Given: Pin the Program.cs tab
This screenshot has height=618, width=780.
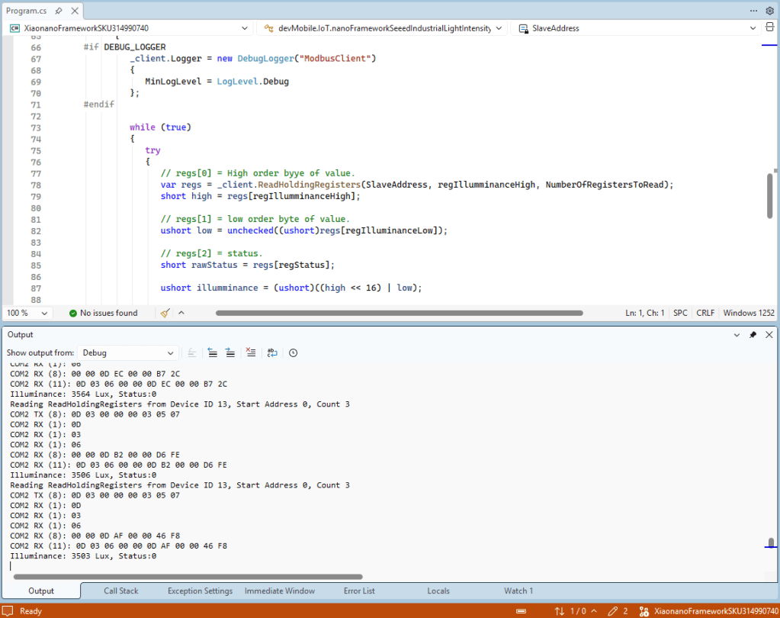Looking at the screenshot, I should (59, 11).
